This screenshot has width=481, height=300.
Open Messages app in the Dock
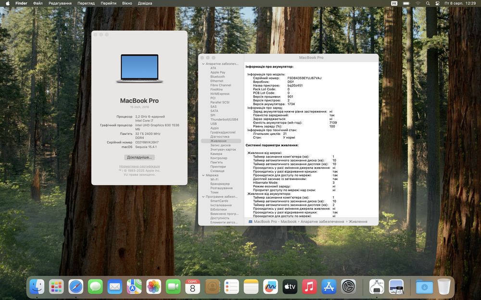coord(95,287)
